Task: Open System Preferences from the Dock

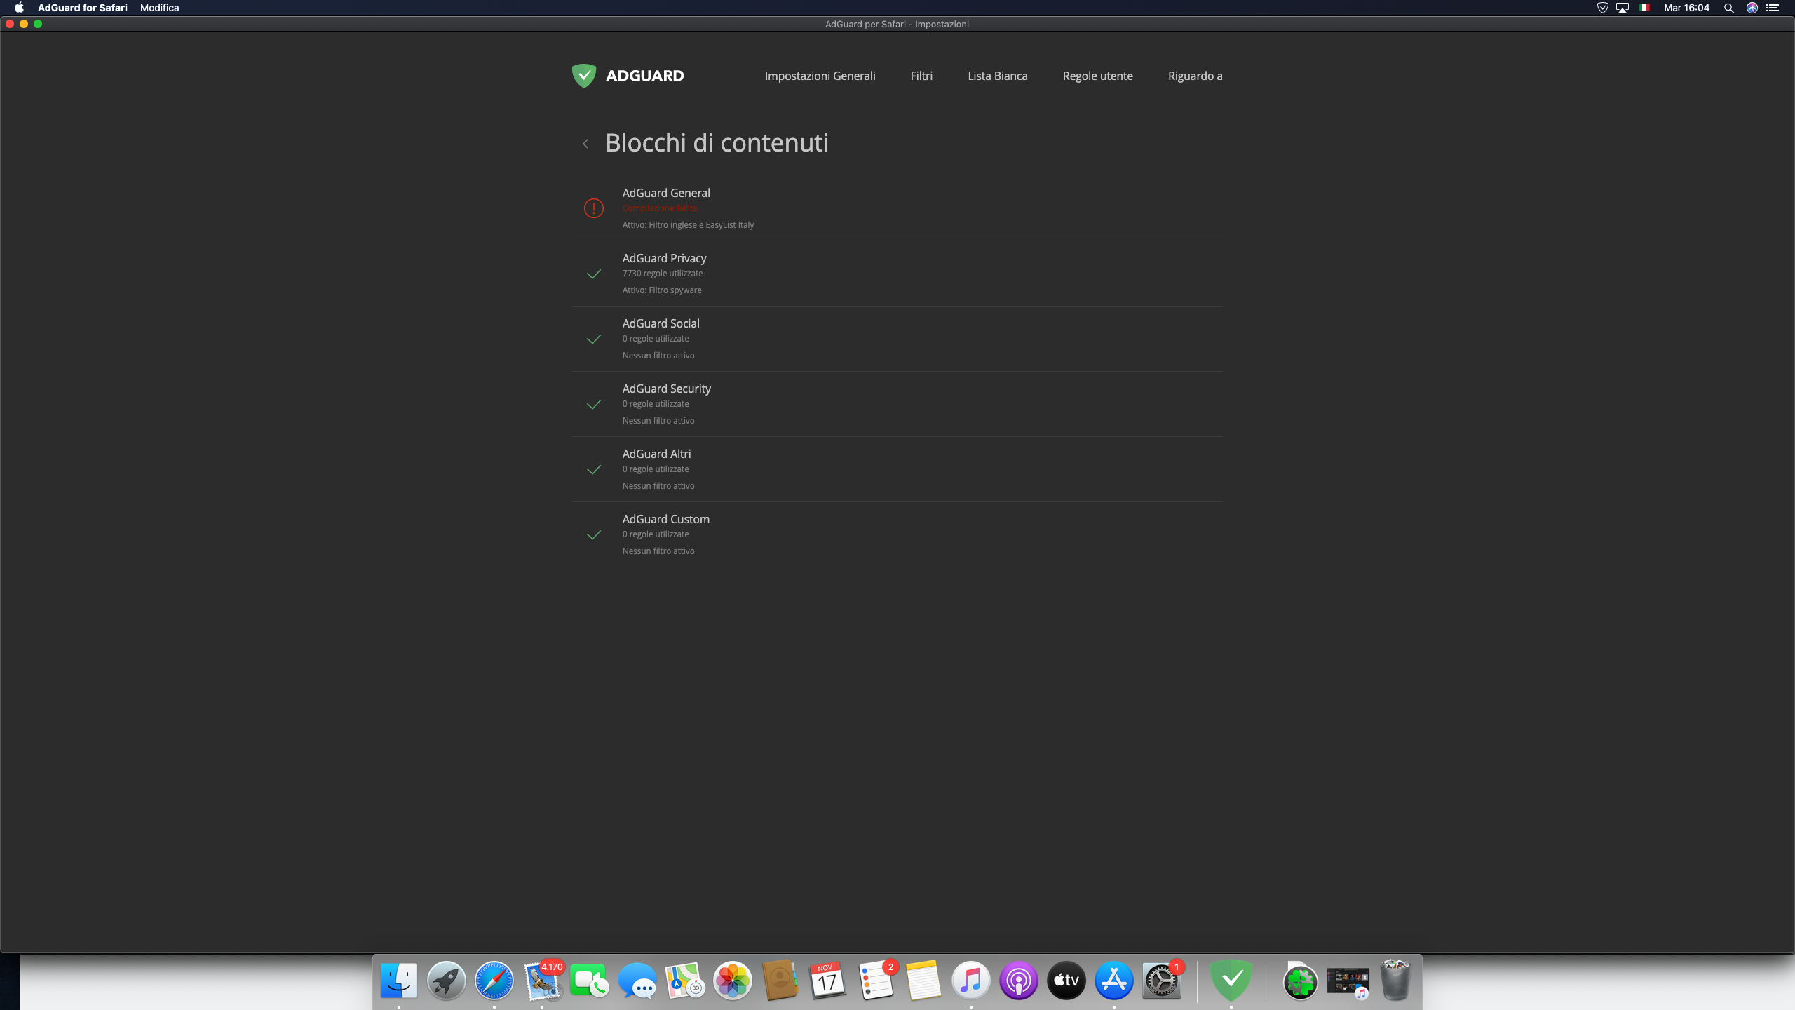Action: click(x=1162, y=980)
